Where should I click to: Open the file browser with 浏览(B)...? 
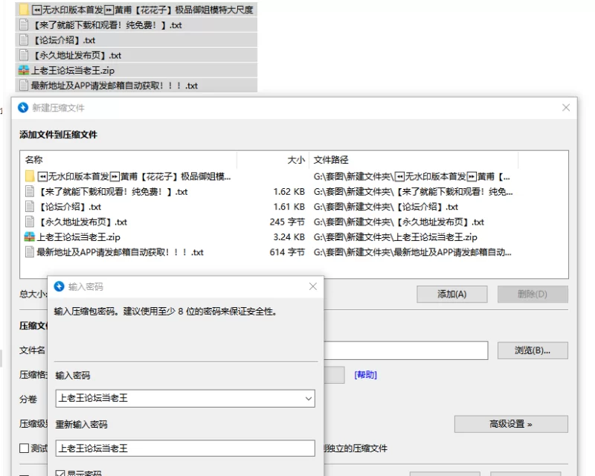coord(532,350)
